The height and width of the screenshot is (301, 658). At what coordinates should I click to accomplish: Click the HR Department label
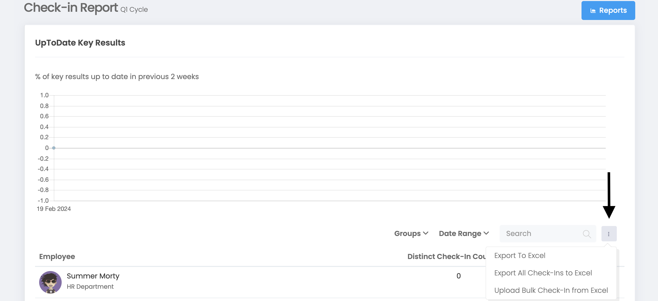pyautogui.click(x=90, y=287)
